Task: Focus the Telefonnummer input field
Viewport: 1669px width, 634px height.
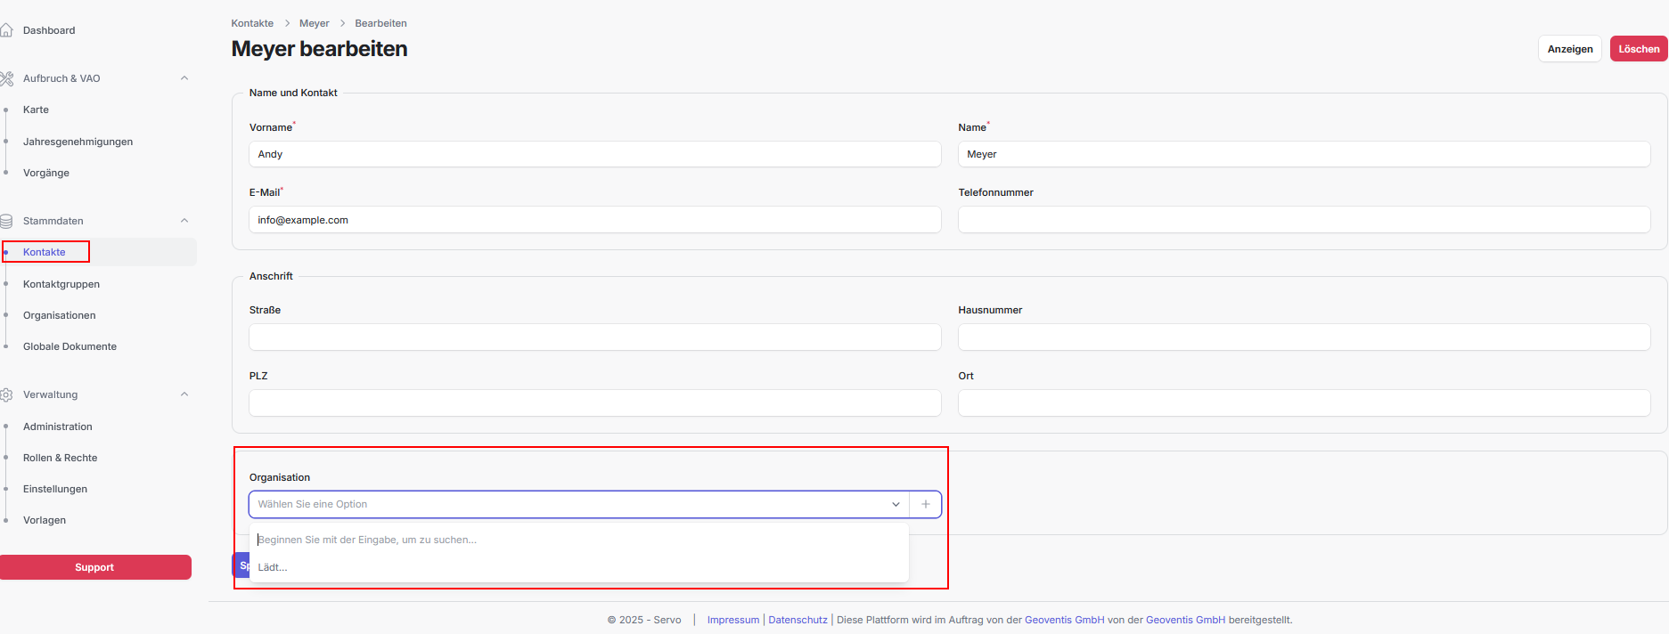Action: click(1304, 220)
